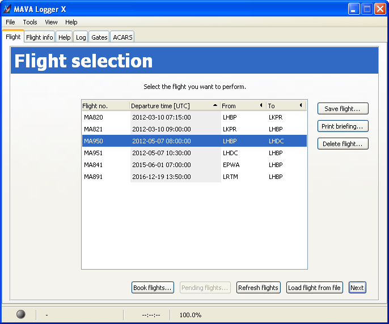Click departure time 2012-03-10 07:15:00

pos(162,117)
